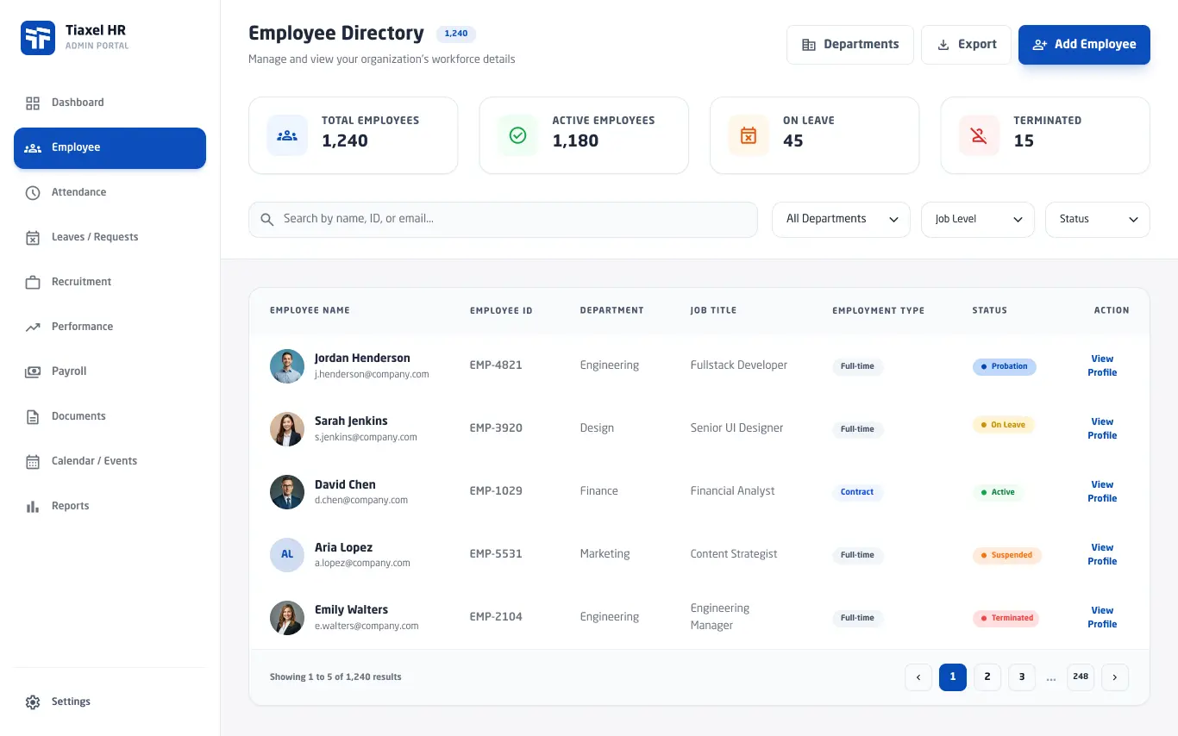Screen dimensions: 1178x736
Task: Focus the search by name, ID, or email field
Action: 503,220
